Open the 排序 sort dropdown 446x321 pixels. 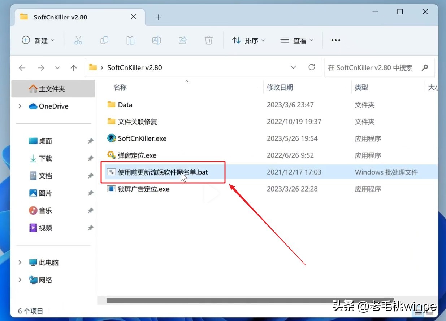[249, 40]
